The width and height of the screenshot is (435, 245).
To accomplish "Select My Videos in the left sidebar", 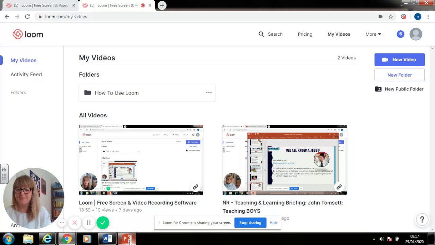I will [23, 60].
